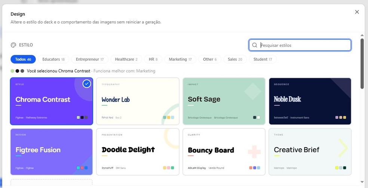
Task: Choose the Chroma Contrast style card
Action: [52, 101]
